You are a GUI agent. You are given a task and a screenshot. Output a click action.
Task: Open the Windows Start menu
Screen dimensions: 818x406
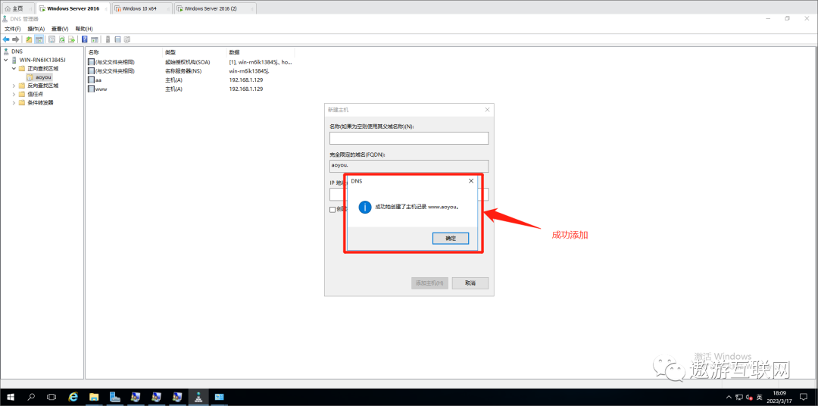pos(11,397)
